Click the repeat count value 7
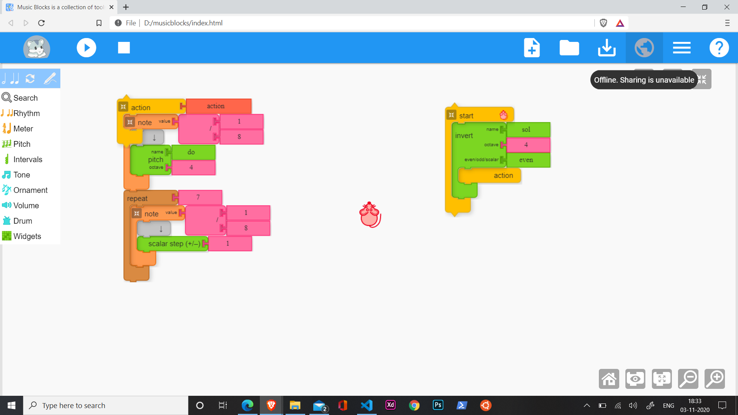 coord(198,197)
